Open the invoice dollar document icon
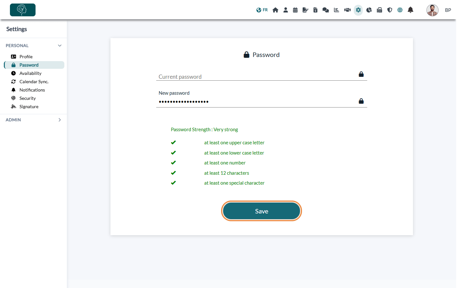 tap(315, 10)
